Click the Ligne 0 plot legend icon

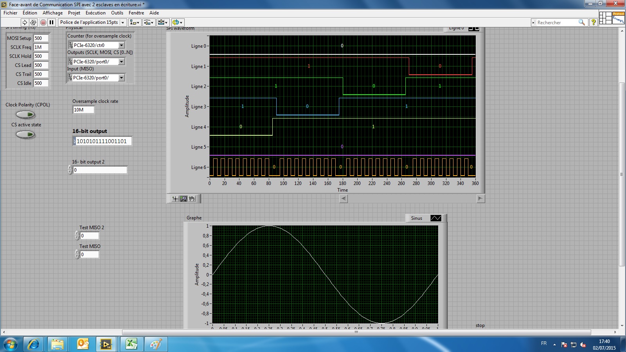pos(474,29)
